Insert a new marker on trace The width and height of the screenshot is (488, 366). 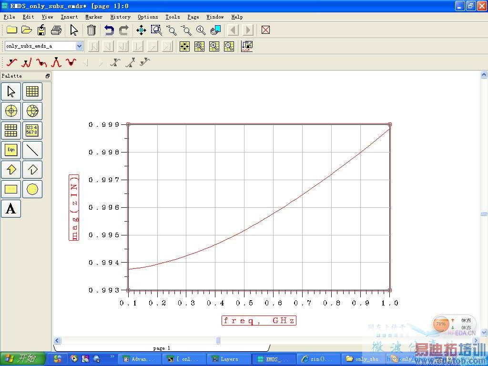tap(11, 62)
